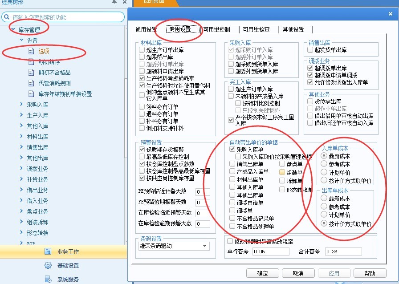Expand the 采购入库 tree node
Screen dimensions: 399x284
pos(21,105)
